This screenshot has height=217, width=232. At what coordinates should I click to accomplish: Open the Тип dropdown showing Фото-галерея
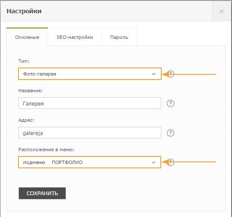click(90, 74)
